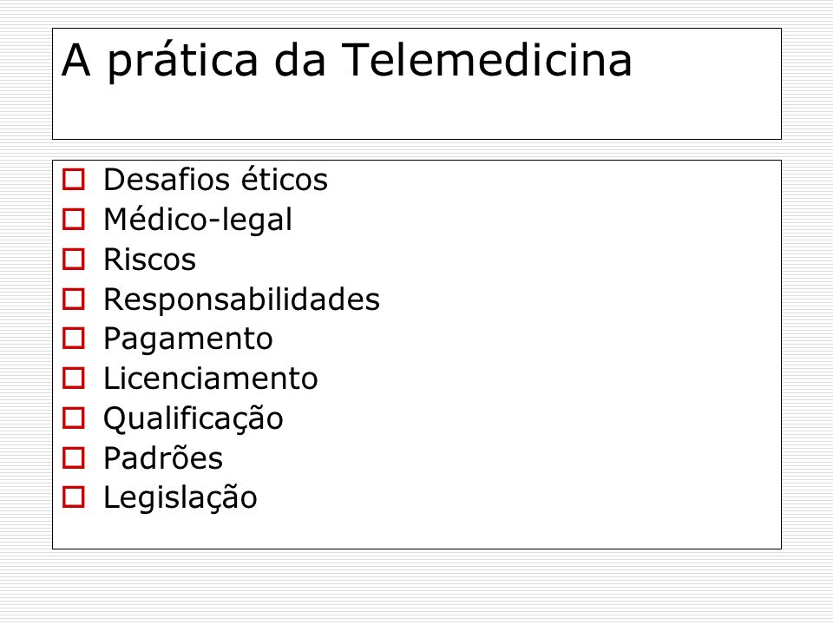Click the Pagamento text item

click(x=188, y=339)
